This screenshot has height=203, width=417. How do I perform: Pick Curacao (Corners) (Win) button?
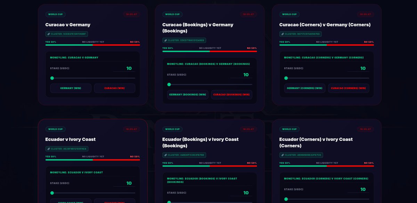349,88
